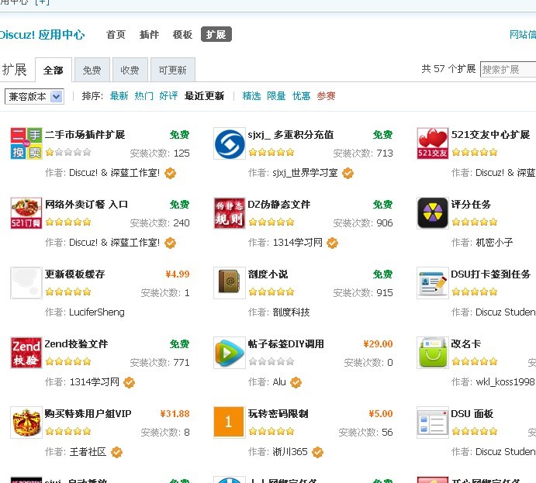Open 剖度小说 title link
The width and height of the screenshot is (536, 483).
[x=268, y=274]
